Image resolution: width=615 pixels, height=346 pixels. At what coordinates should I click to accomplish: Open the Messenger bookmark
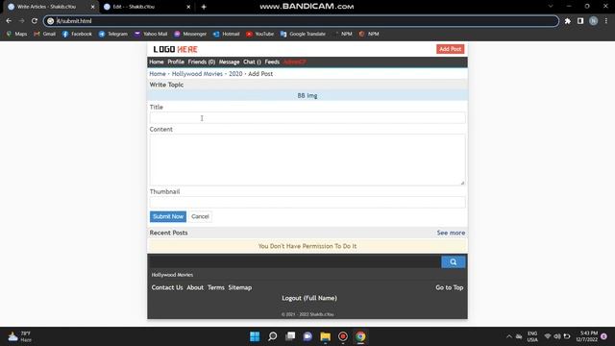[x=190, y=35]
